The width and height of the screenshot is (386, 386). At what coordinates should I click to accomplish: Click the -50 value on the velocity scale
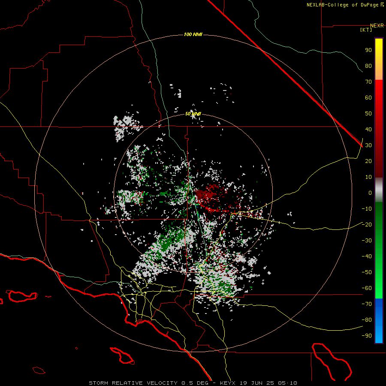(x=367, y=272)
